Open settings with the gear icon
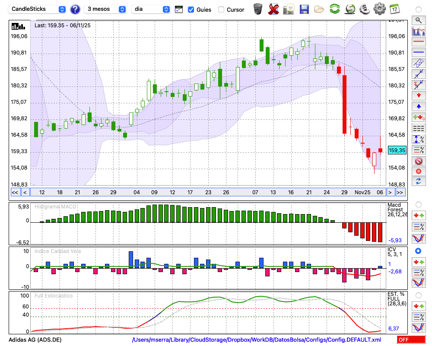 tap(380, 9)
